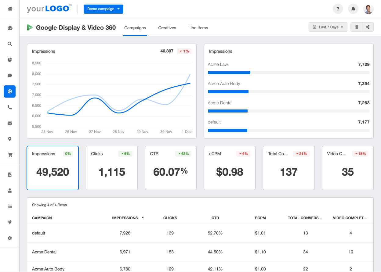Viewport: 381px width, 272px height.
Task: Open the shopping cart sidebar icon
Action: (9, 155)
